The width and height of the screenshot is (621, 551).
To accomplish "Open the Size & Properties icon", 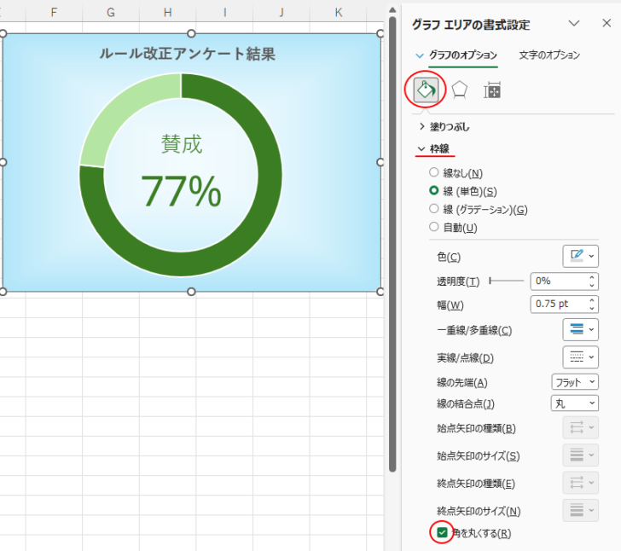I will [x=492, y=90].
